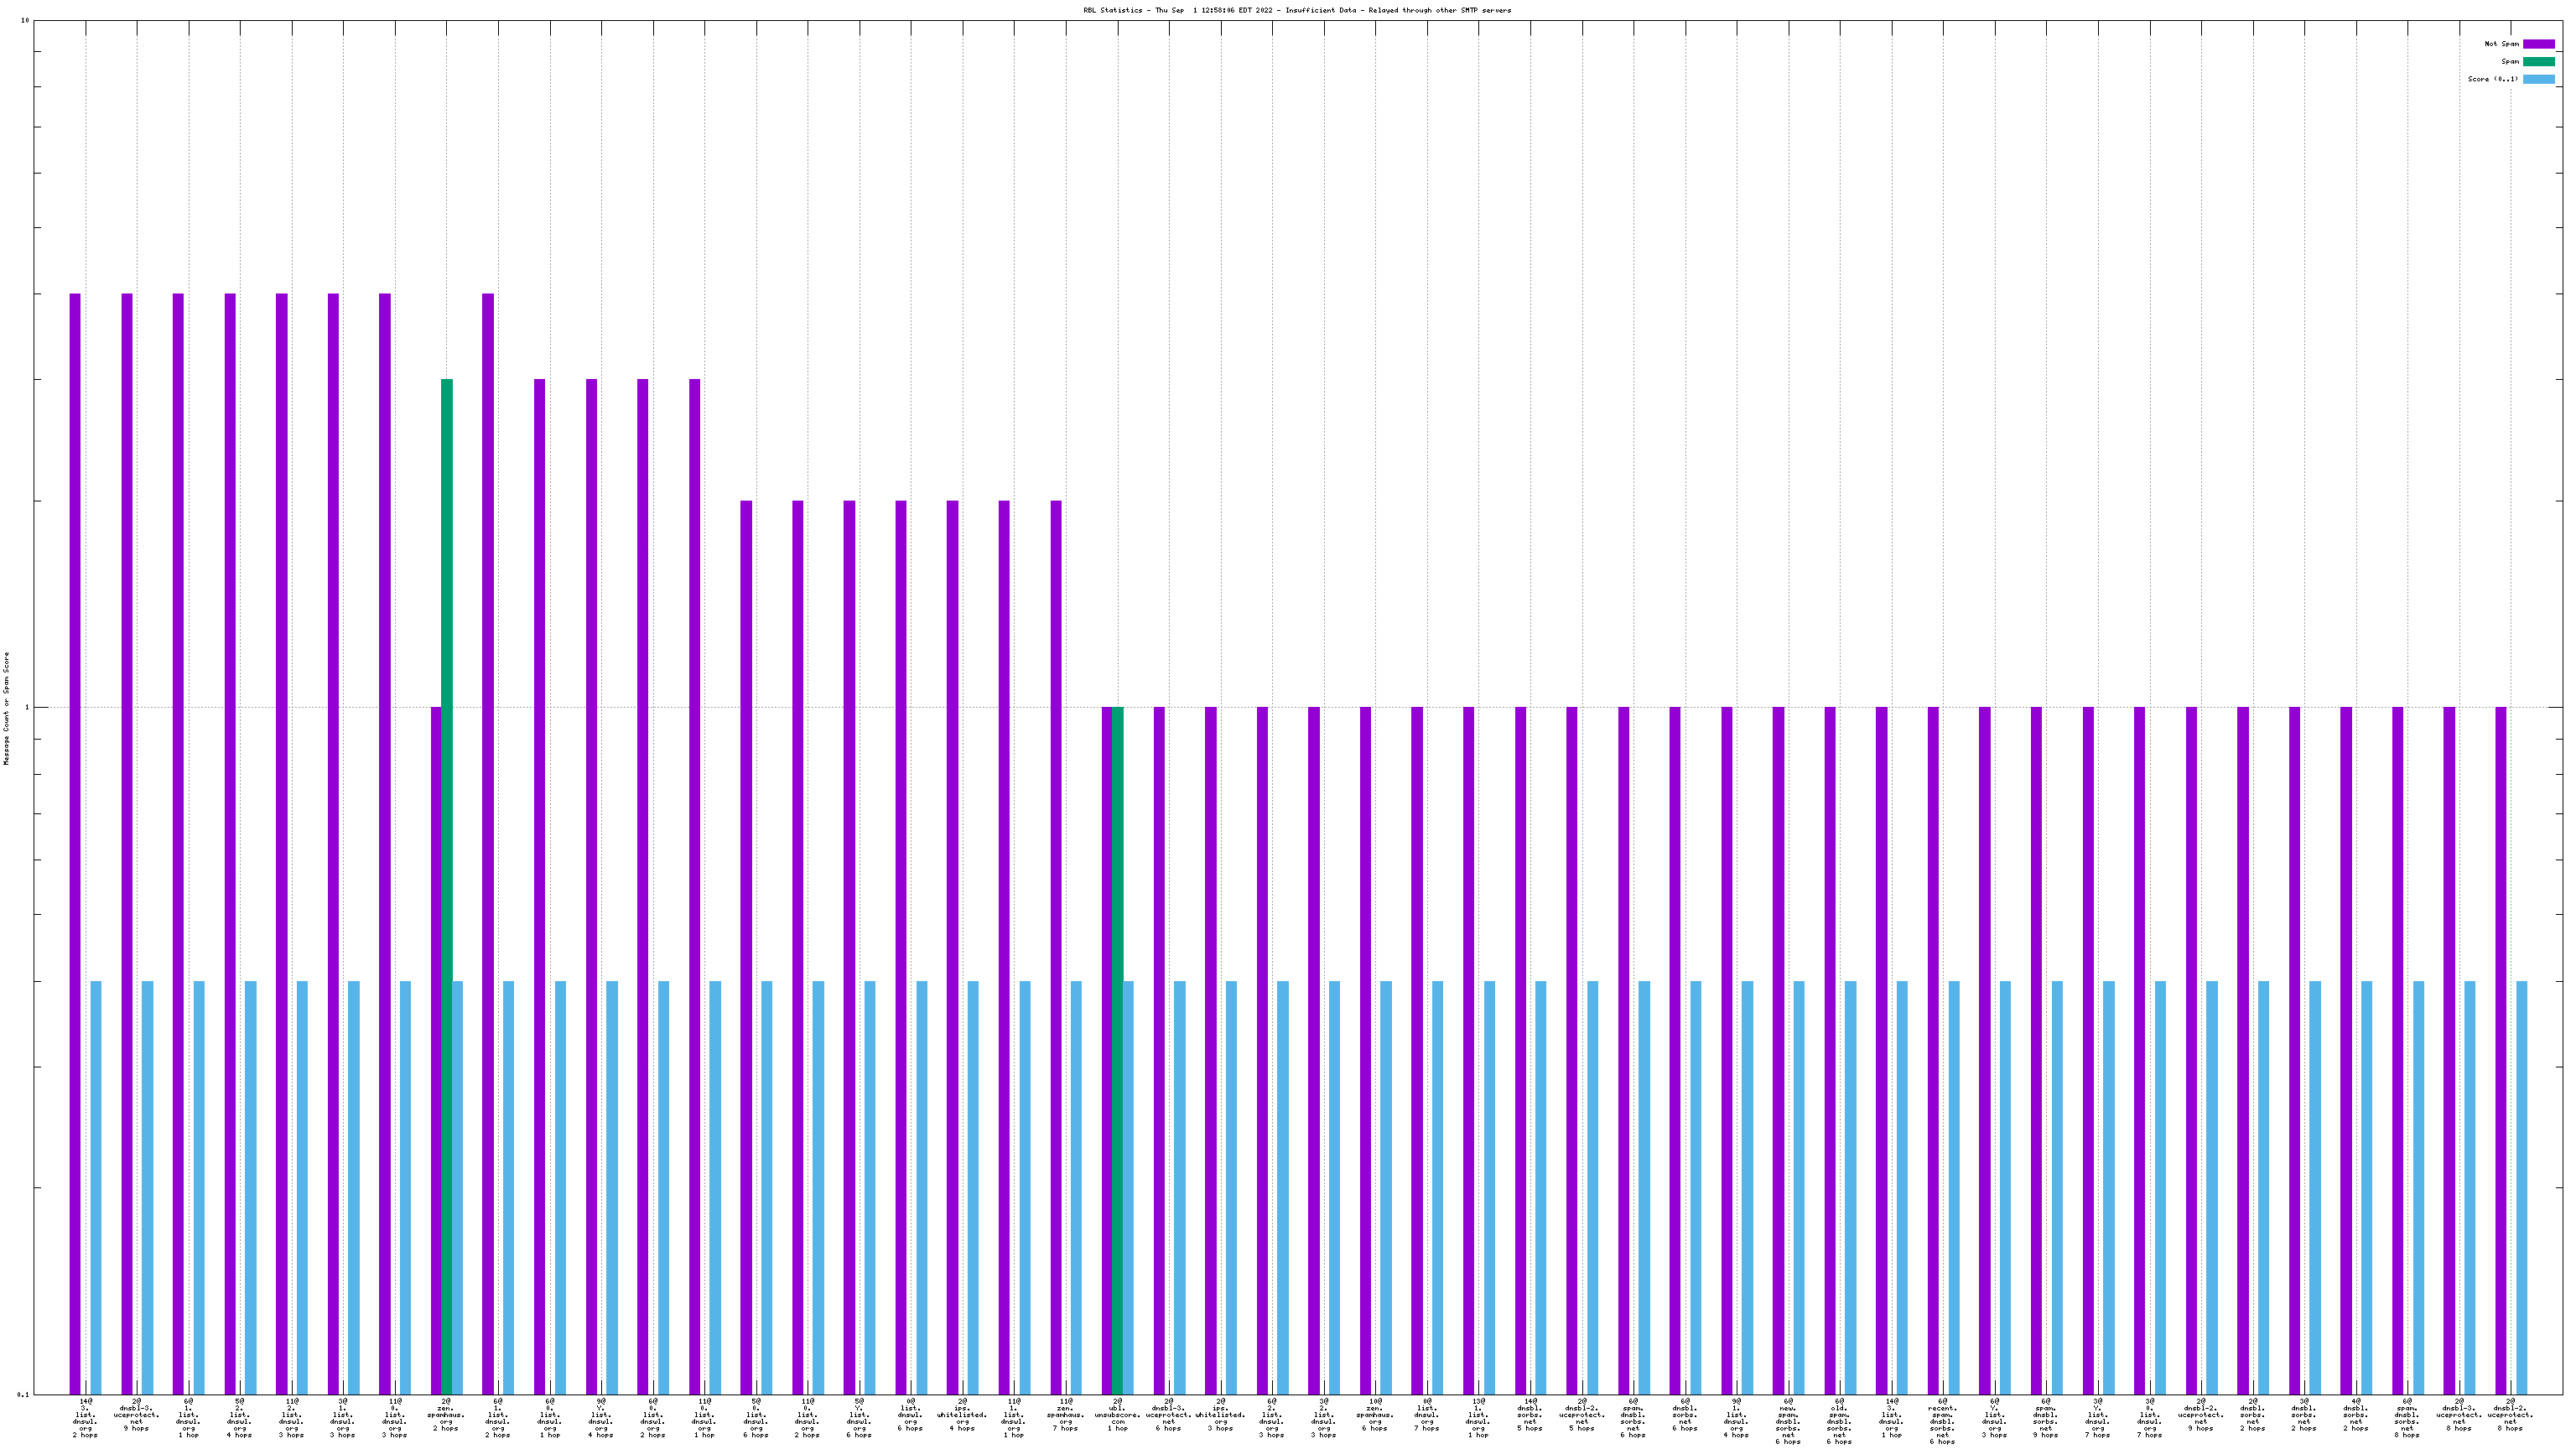Click the 'ips.whitelisted.org 3 hops' axis label
This screenshot has width=2576, height=1449.
[x=1220, y=1415]
